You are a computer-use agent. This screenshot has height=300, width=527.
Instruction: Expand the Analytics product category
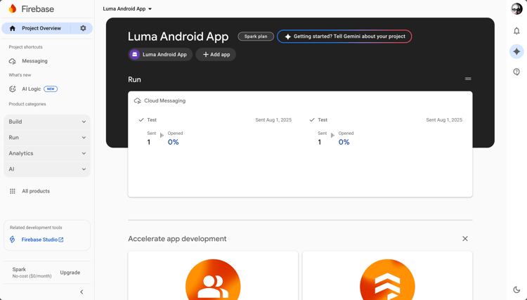click(47, 153)
